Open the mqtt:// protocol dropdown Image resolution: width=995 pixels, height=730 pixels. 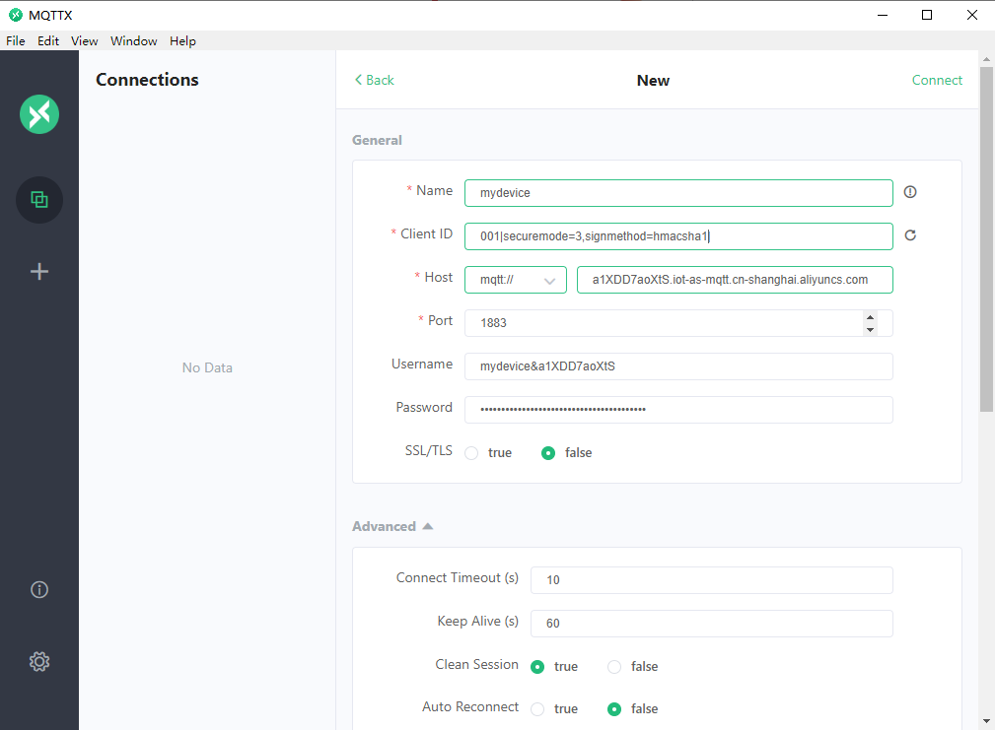tap(516, 280)
